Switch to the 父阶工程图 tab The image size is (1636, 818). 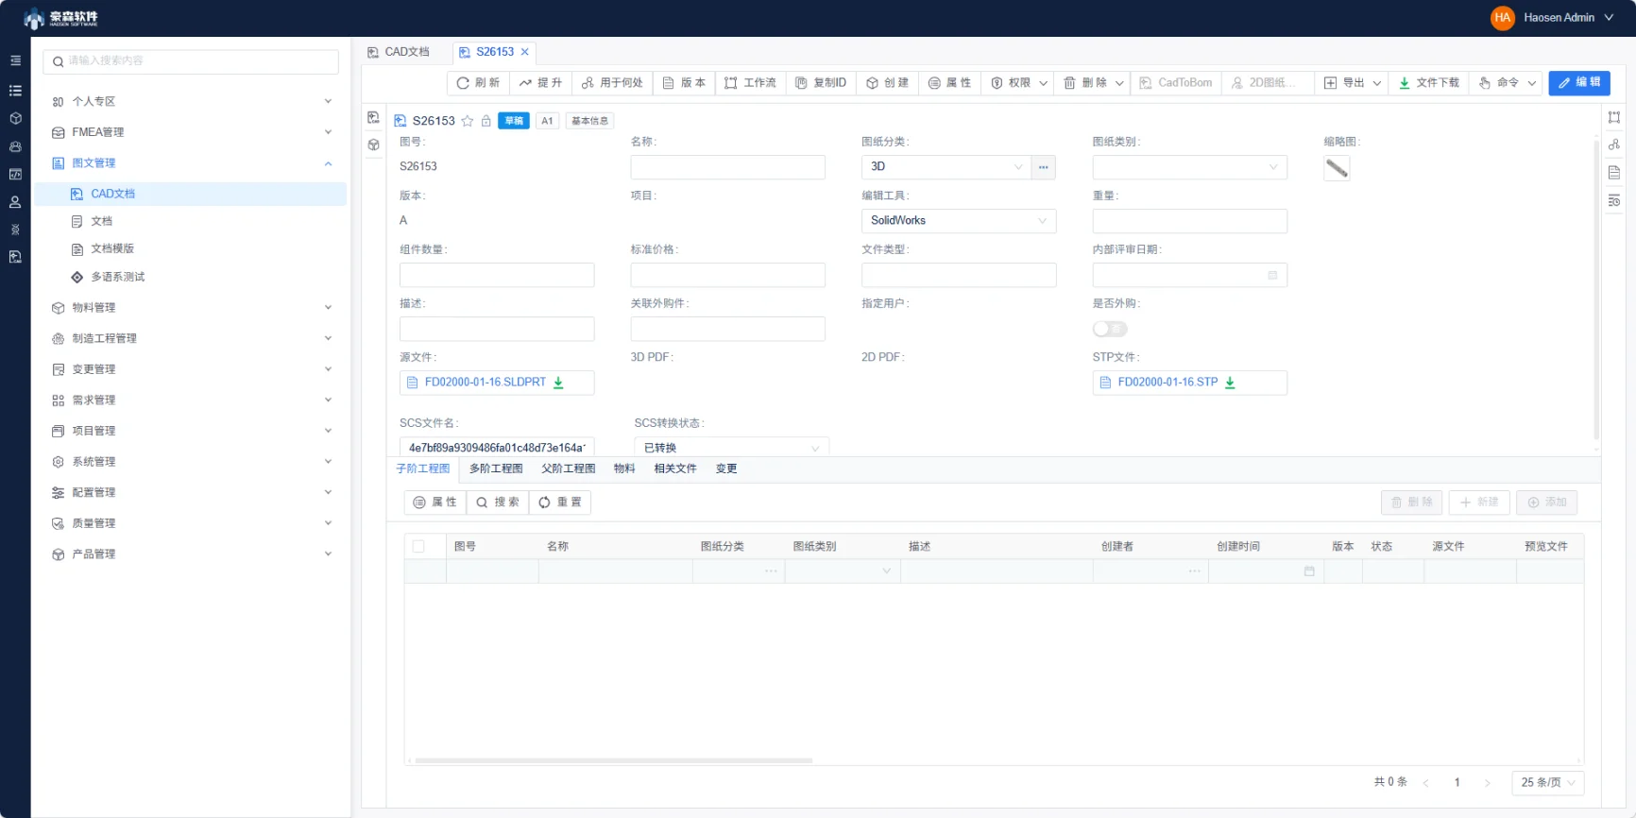568,469
